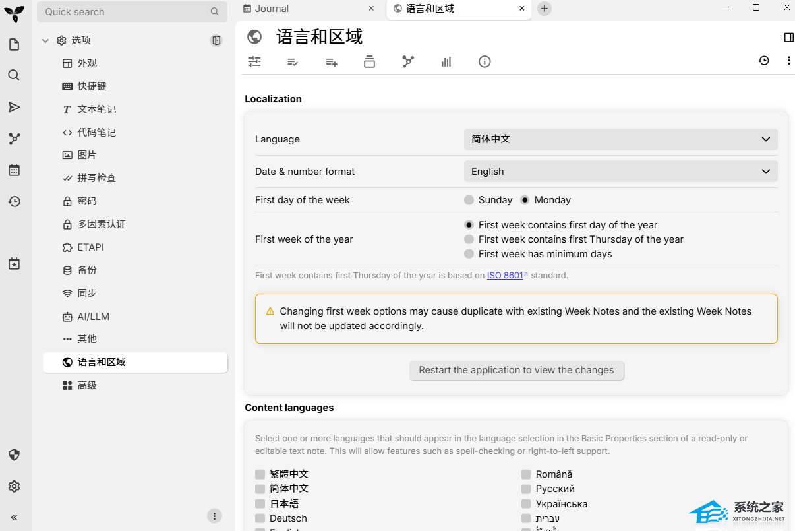Open the calendar icon in left launcher bar
The image size is (795, 531).
14,170
